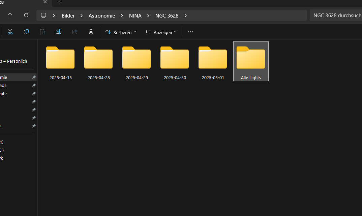362x216 pixels.
Task: Click pin icon next to Downloads entry
Action: tap(34, 85)
